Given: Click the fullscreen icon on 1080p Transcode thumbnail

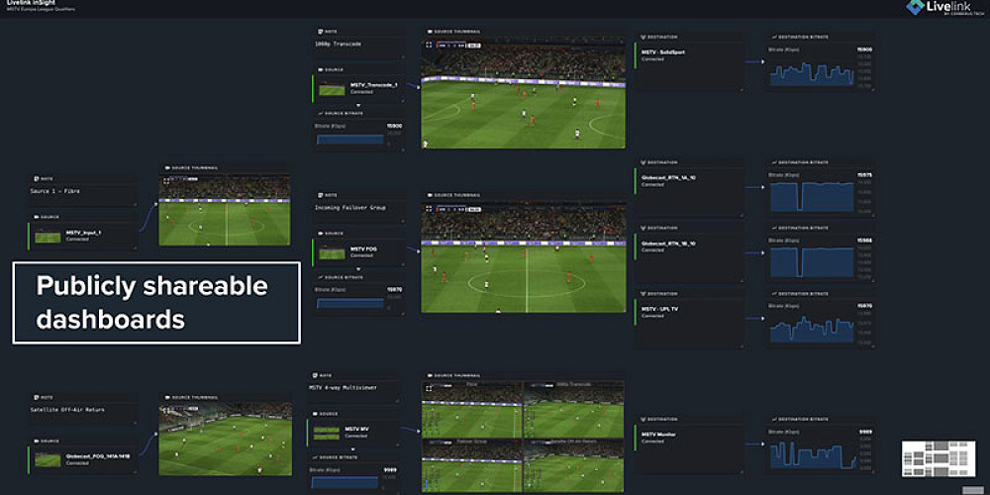Looking at the screenshot, I should pyautogui.click(x=429, y=45).
